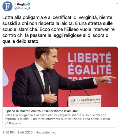Viewport: 121px width, 137px height.
Task: Open headline Il piano di Macron
Action: pyautogui.click(x=41, y=111)
